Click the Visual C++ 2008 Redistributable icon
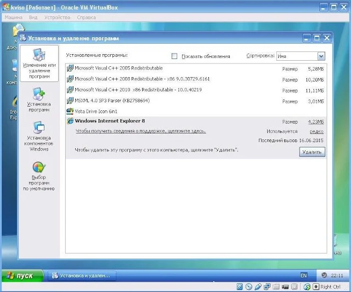The height and width of the screenshot is (292, 351). [x=70, y=79]
